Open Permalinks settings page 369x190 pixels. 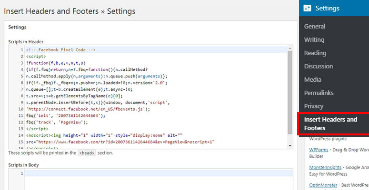pyautogui.click(x=319, y=93)
